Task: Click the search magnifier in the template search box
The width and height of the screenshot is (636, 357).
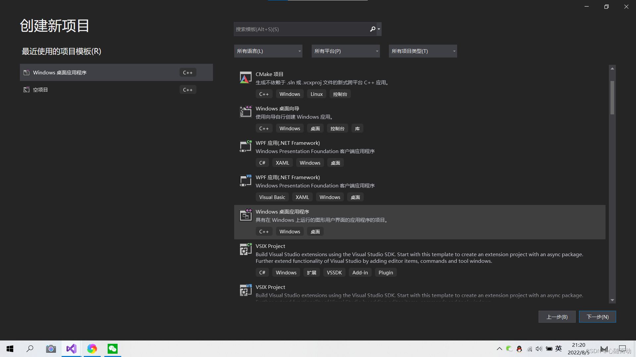Action: (372, 29)
